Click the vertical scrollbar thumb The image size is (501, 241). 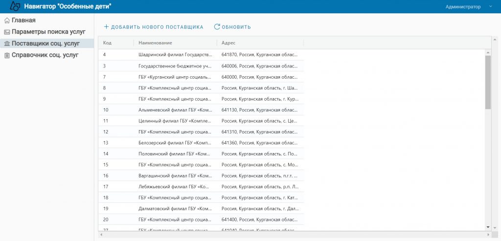pos(488,82)
